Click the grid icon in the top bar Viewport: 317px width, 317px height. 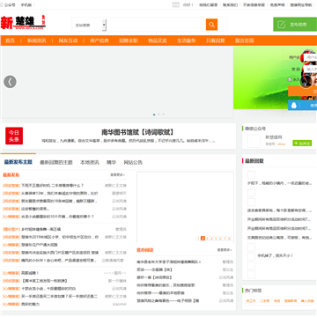(x=176, y=4)
